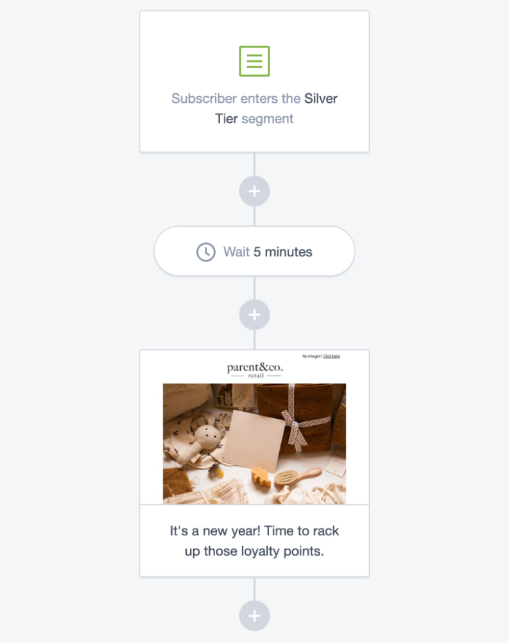Viewport: 509px width, 643px height.
Task: Click the 'It's a new year!' email text
Action: click(254, 540)
